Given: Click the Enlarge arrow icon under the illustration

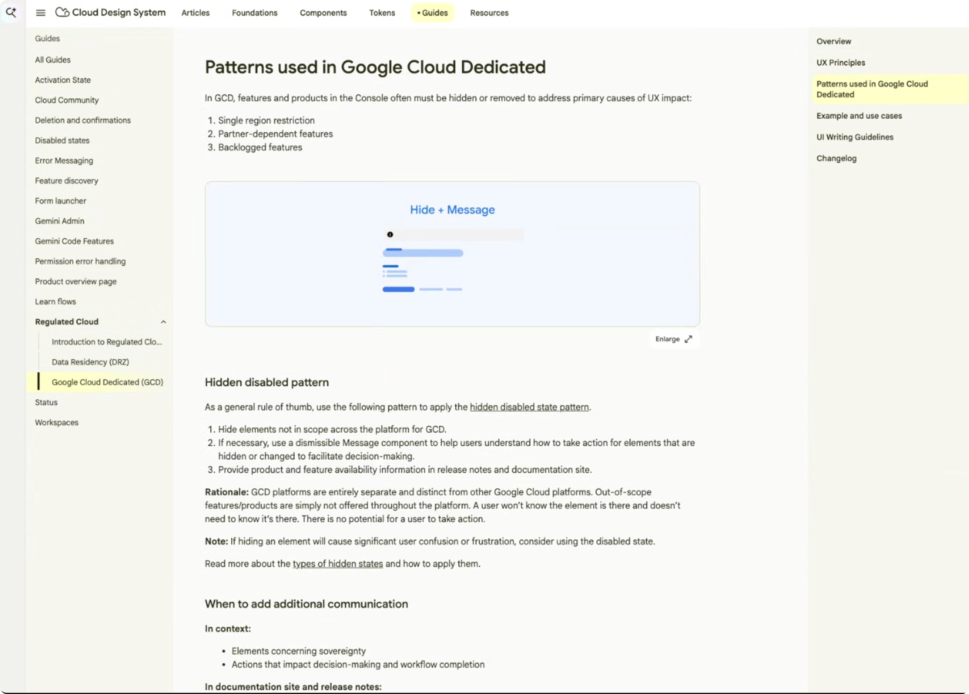Looking at the screenshot, I should point(688,339).
